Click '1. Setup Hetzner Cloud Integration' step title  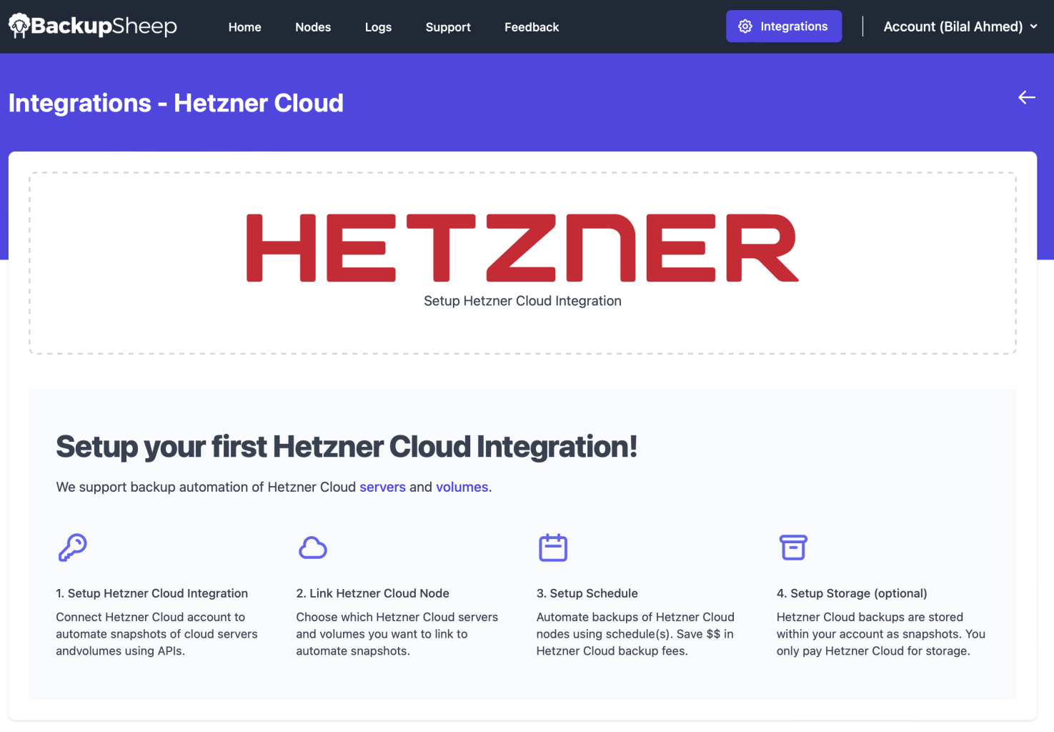(x=152, y=593)
